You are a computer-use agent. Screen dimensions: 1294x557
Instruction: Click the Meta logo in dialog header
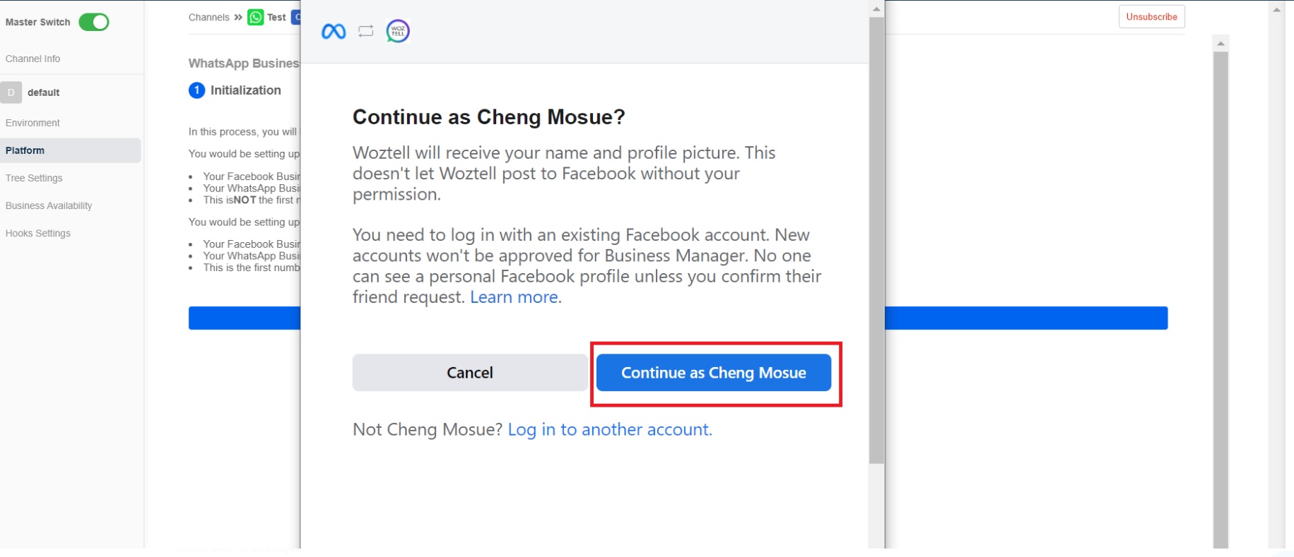334,31
